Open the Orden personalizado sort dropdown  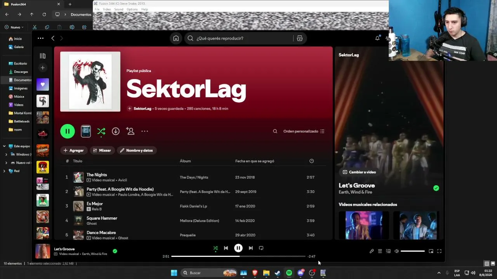coord(304,131)
